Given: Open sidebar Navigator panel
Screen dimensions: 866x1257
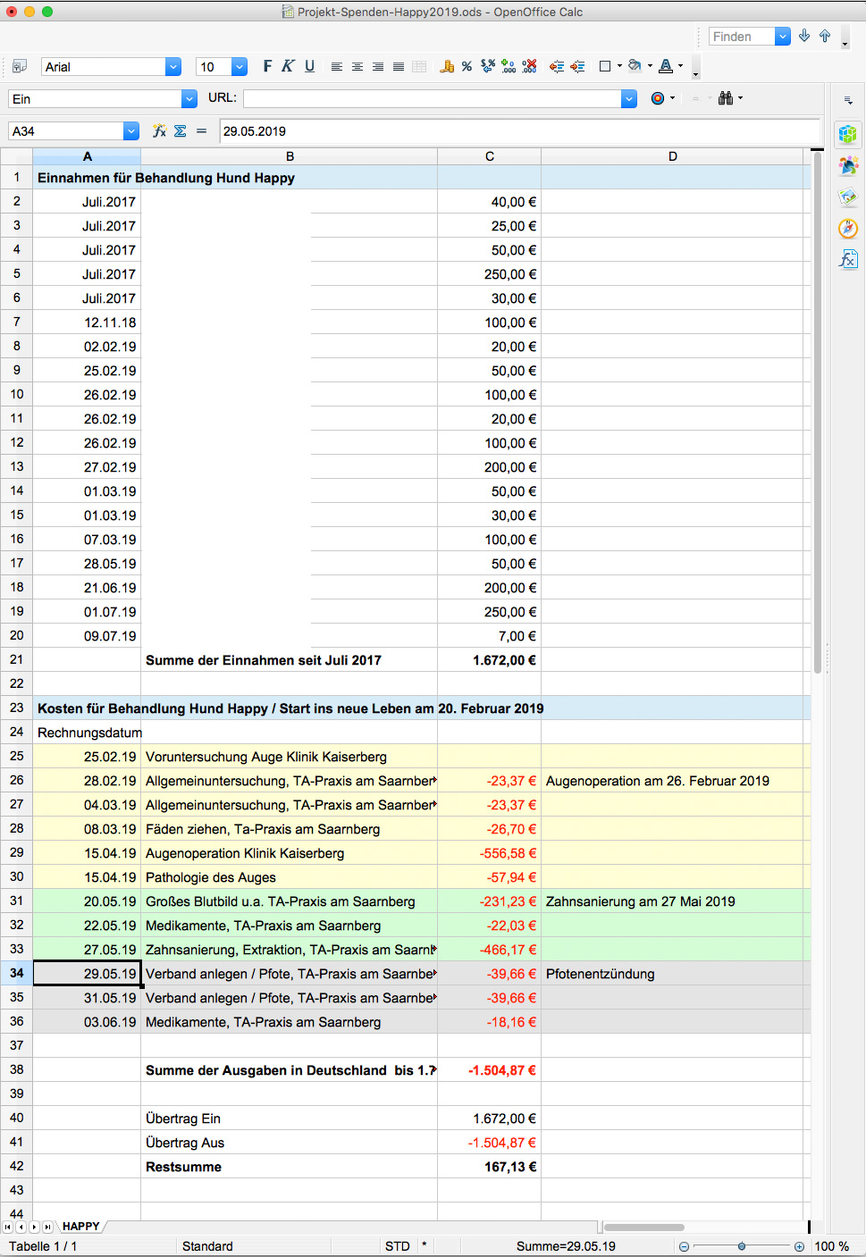Looking at the screenshot, I should (848, 228).
